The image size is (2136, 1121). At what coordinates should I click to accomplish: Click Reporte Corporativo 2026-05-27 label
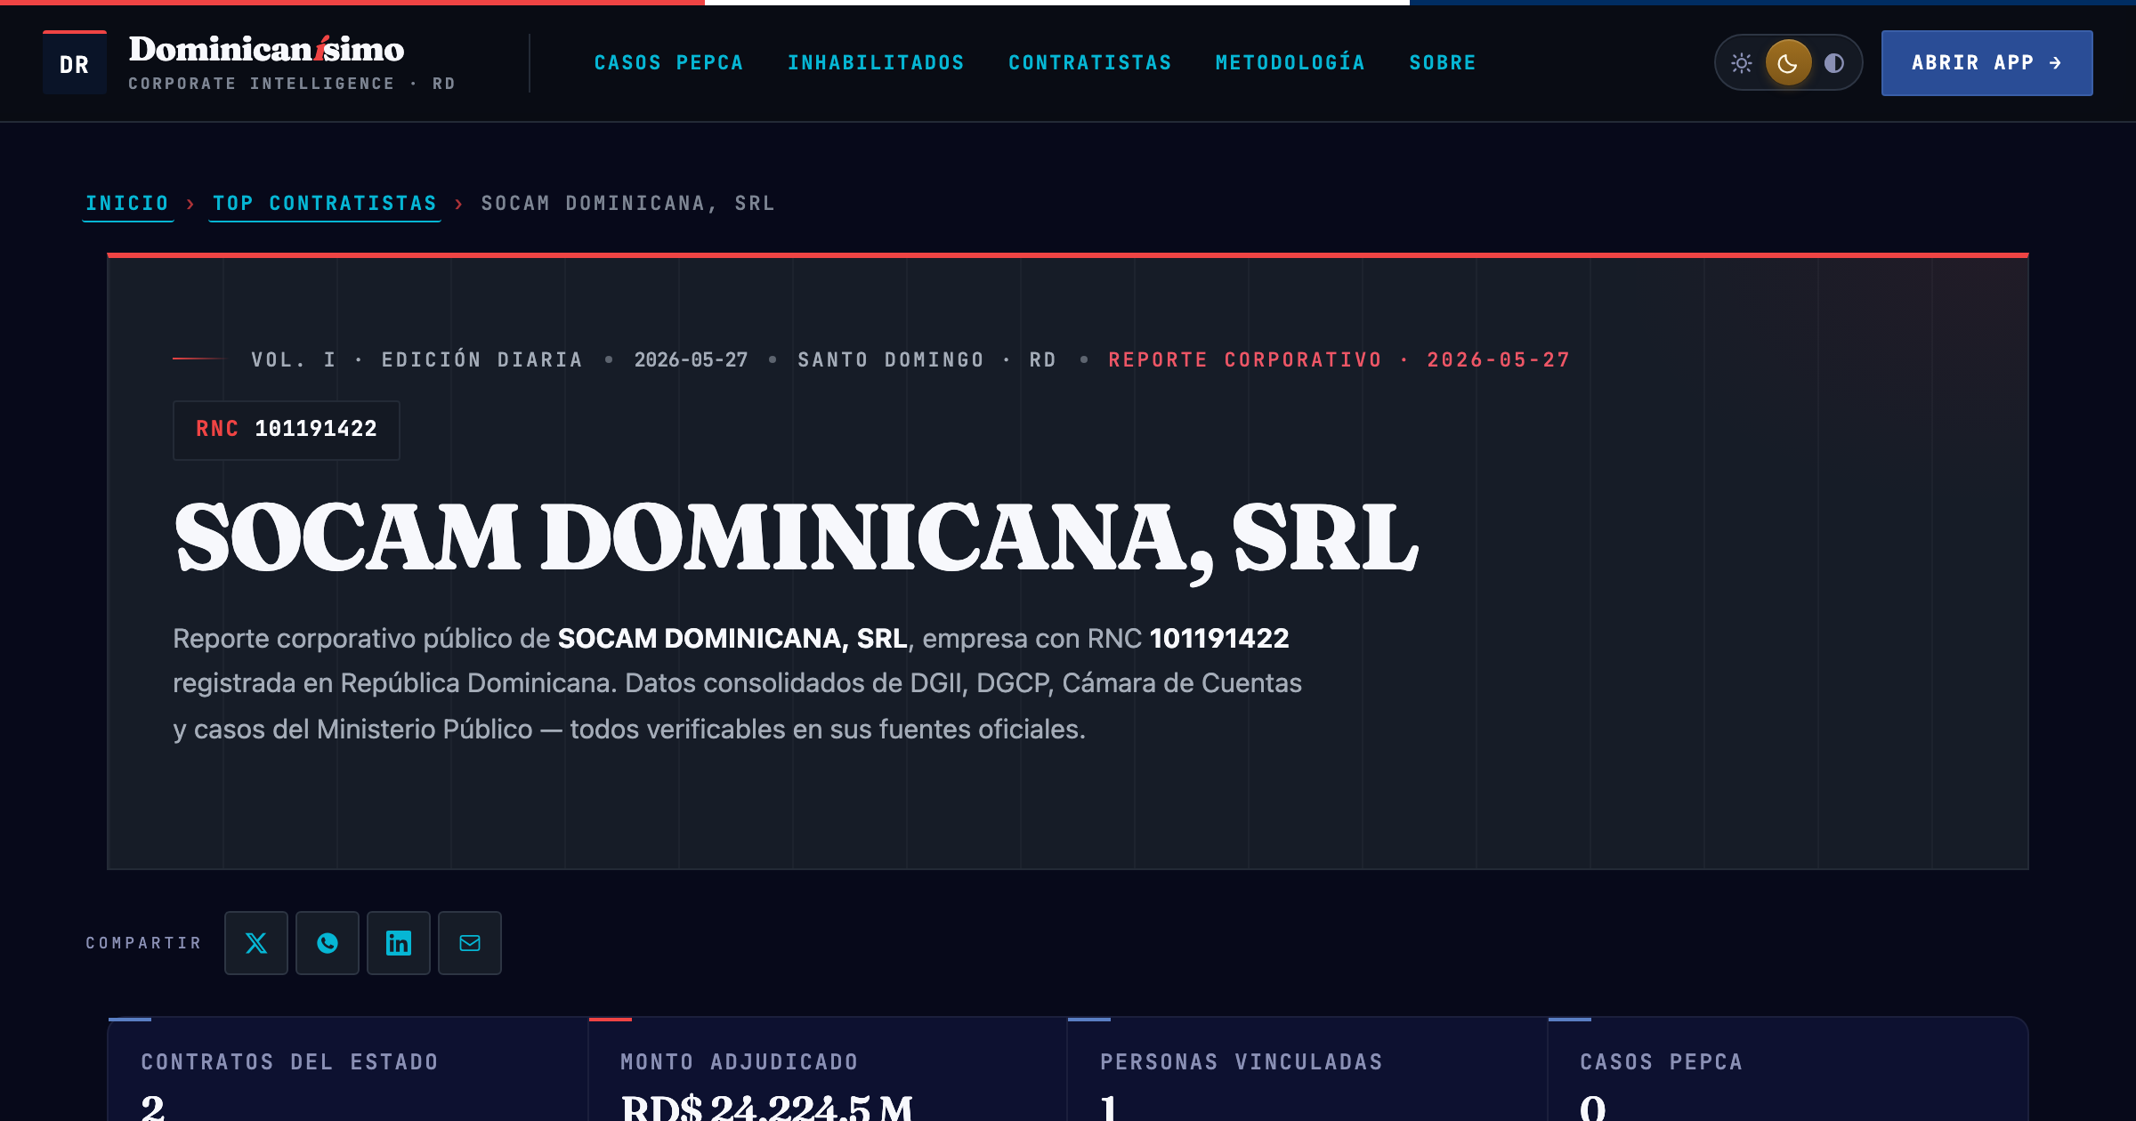point(1339,359)
